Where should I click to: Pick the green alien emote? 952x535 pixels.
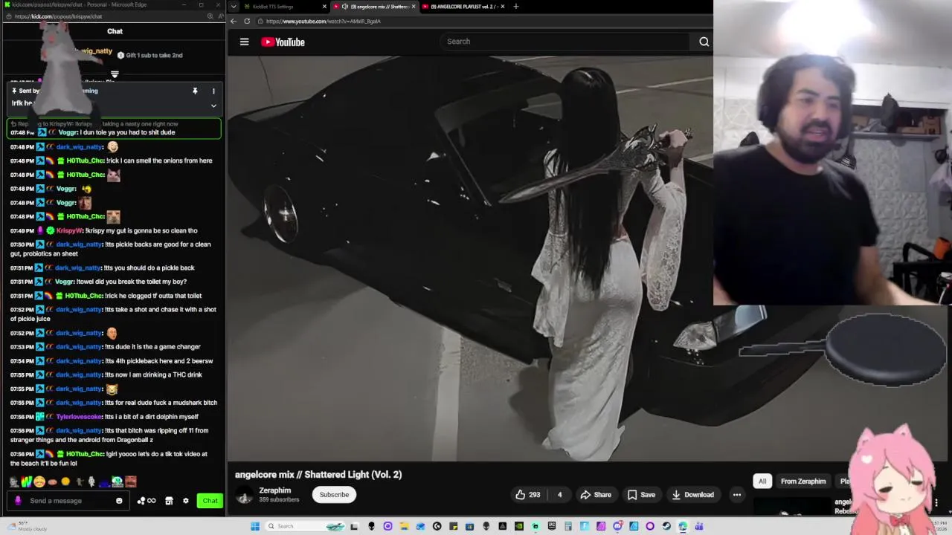[118, 481]
